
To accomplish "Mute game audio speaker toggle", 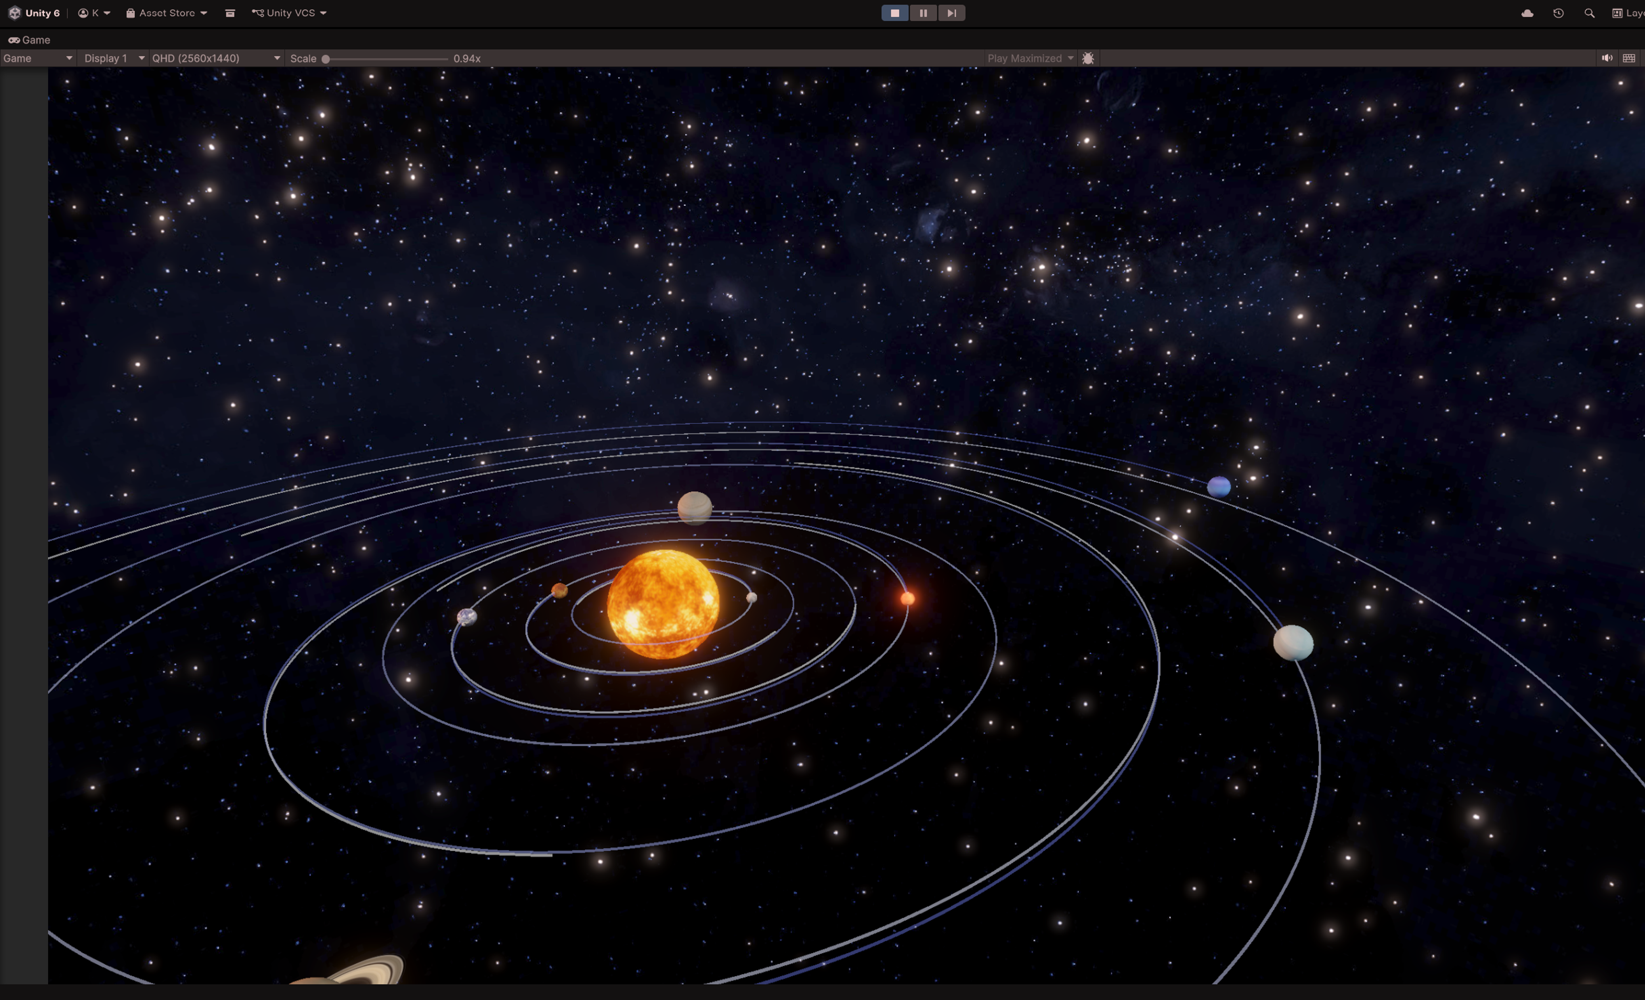I will tap(1606, 58).
